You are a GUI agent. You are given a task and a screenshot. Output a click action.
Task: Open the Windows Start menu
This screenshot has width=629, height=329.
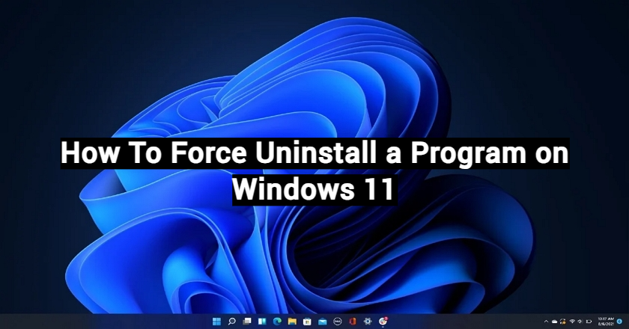point(216,321)
